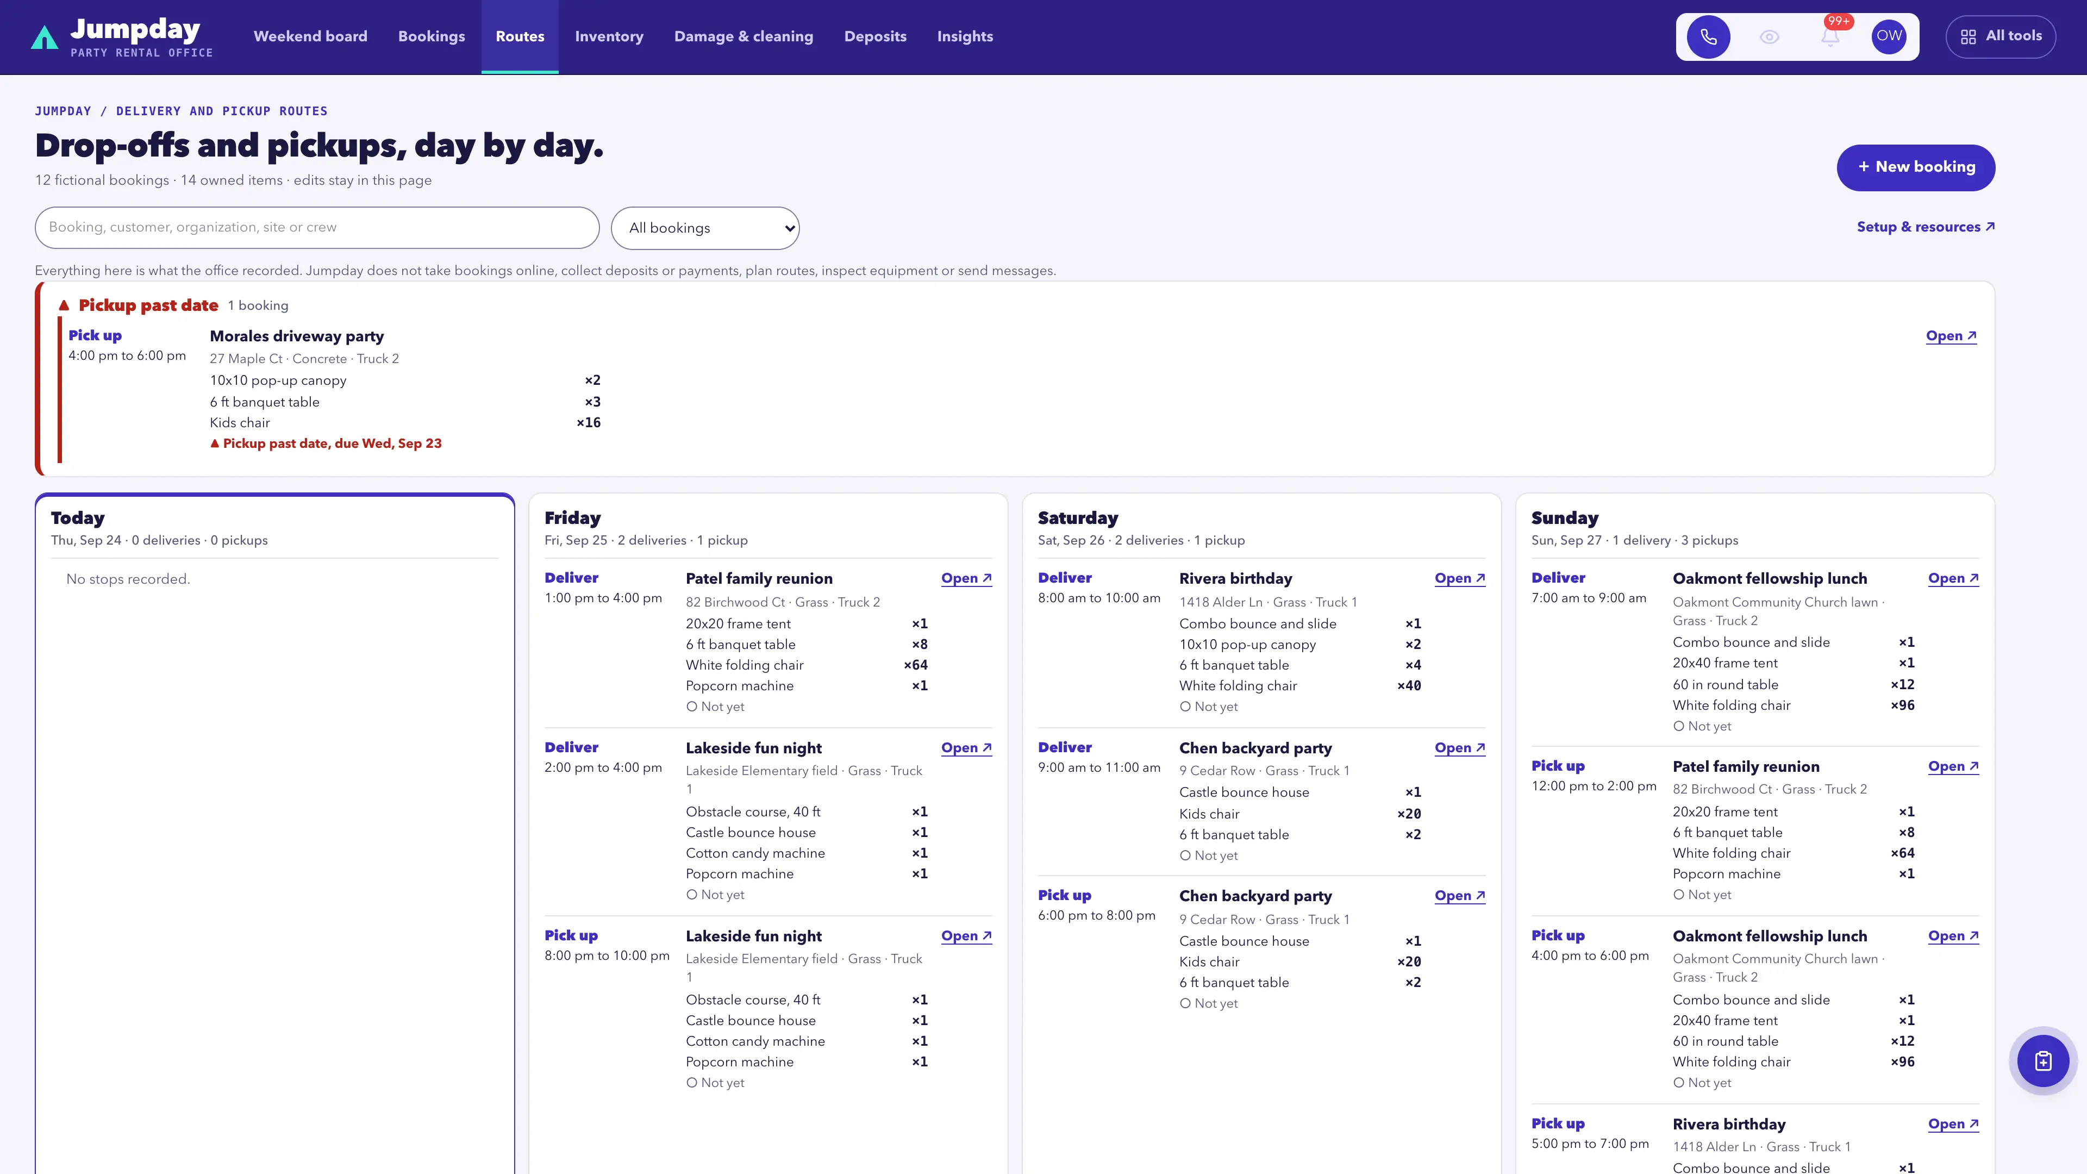Toggle 'Not yet' on Sunday Patel reunion pickup
The width and height of the screenshot is (2087, 1174).
click(1702, 895)
